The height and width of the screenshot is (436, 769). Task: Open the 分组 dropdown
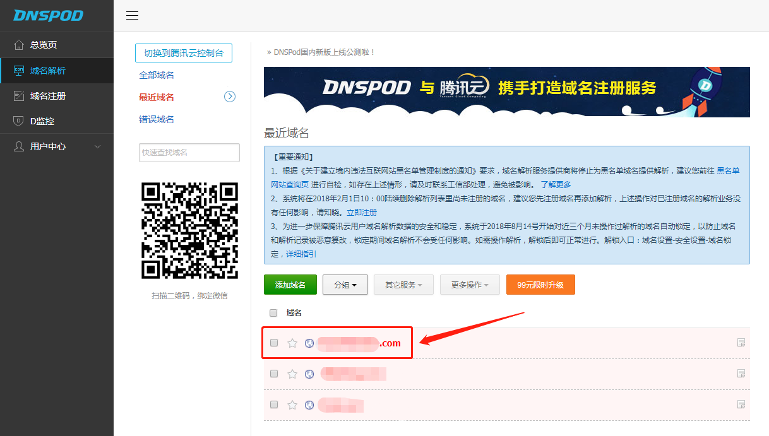(x=345, y=285)
